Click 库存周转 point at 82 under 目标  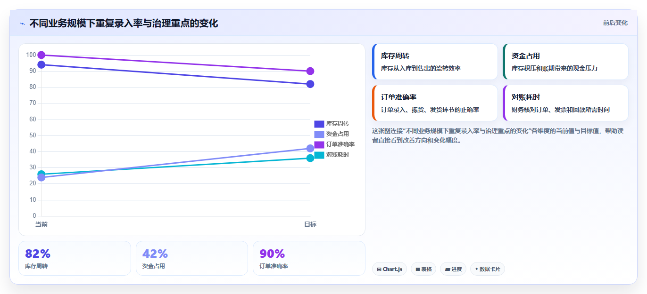coord(310,84)
